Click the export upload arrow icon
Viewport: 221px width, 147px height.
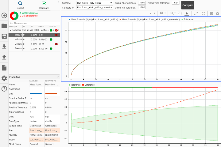4,57
